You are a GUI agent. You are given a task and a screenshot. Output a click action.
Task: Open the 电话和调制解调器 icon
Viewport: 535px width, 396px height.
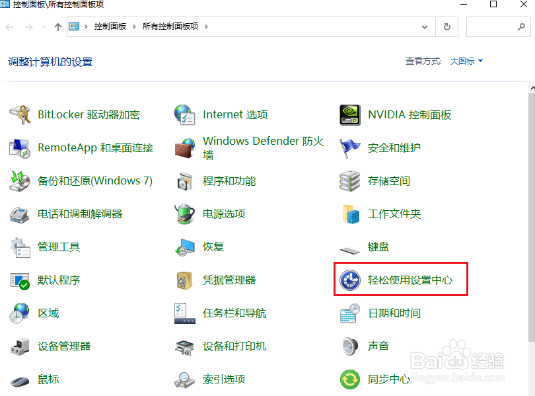pos(20,214)
